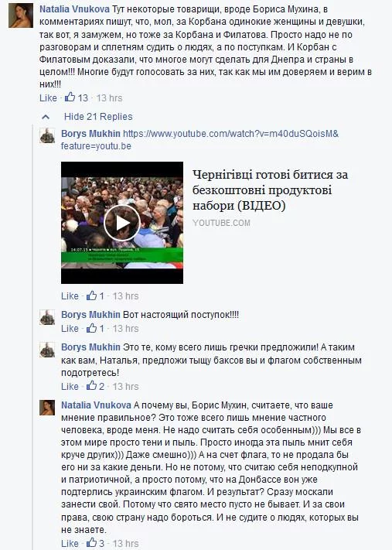Open Natalia Vnukova's avatar in reply thread
This screenshot has height=550, width=392.
click(x=47, y=407)
